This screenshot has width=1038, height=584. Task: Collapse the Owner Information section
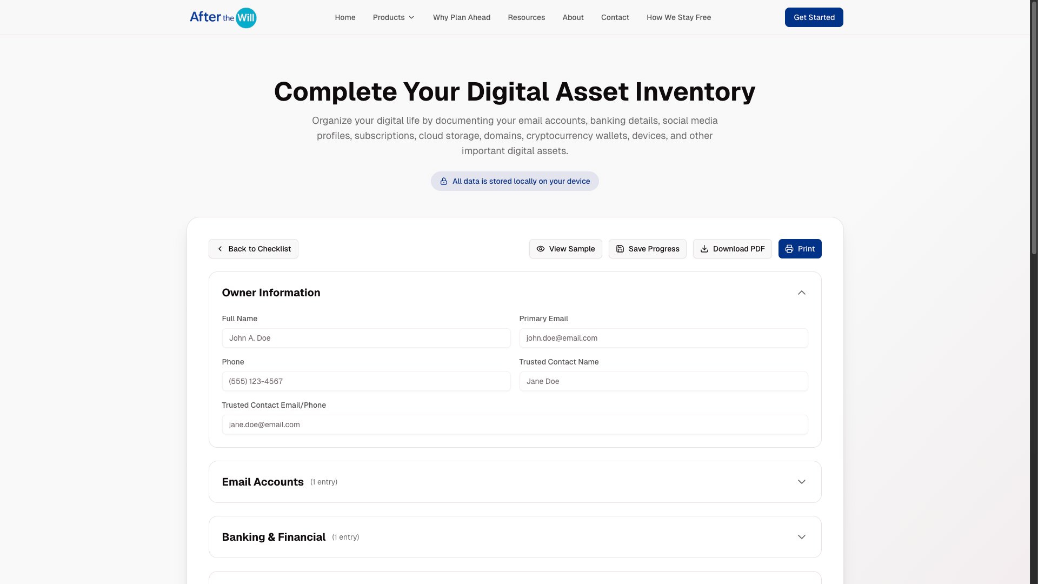click(x=801, y=293)
